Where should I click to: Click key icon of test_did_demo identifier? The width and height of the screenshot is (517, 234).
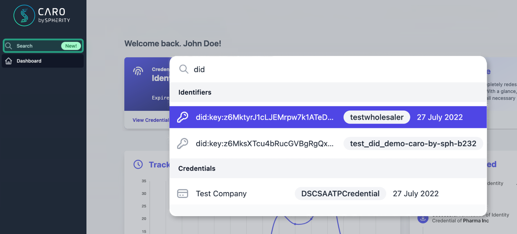point(183,143)
